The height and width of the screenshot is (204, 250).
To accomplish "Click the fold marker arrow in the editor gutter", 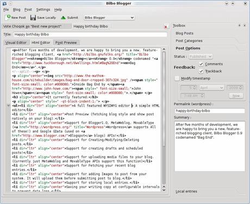I will [x=8, y=105].
